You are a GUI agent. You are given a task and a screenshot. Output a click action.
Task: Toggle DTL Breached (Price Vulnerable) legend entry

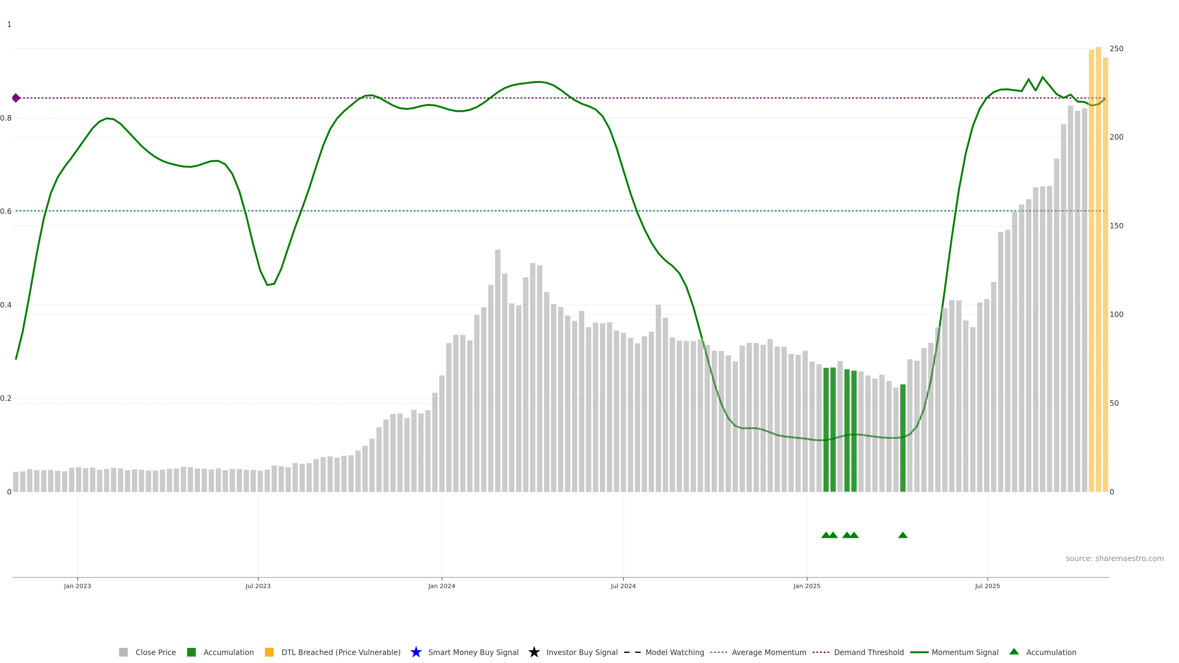tap(340, 652)
